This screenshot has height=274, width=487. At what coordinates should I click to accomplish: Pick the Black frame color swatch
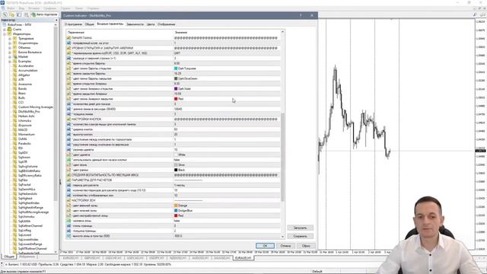pyautogui.click(x=176, y=170)
